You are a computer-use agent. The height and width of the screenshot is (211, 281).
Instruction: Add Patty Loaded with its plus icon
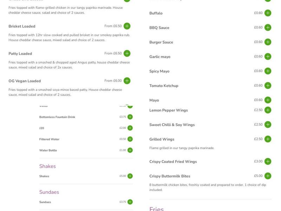click(x=128, y=53)
